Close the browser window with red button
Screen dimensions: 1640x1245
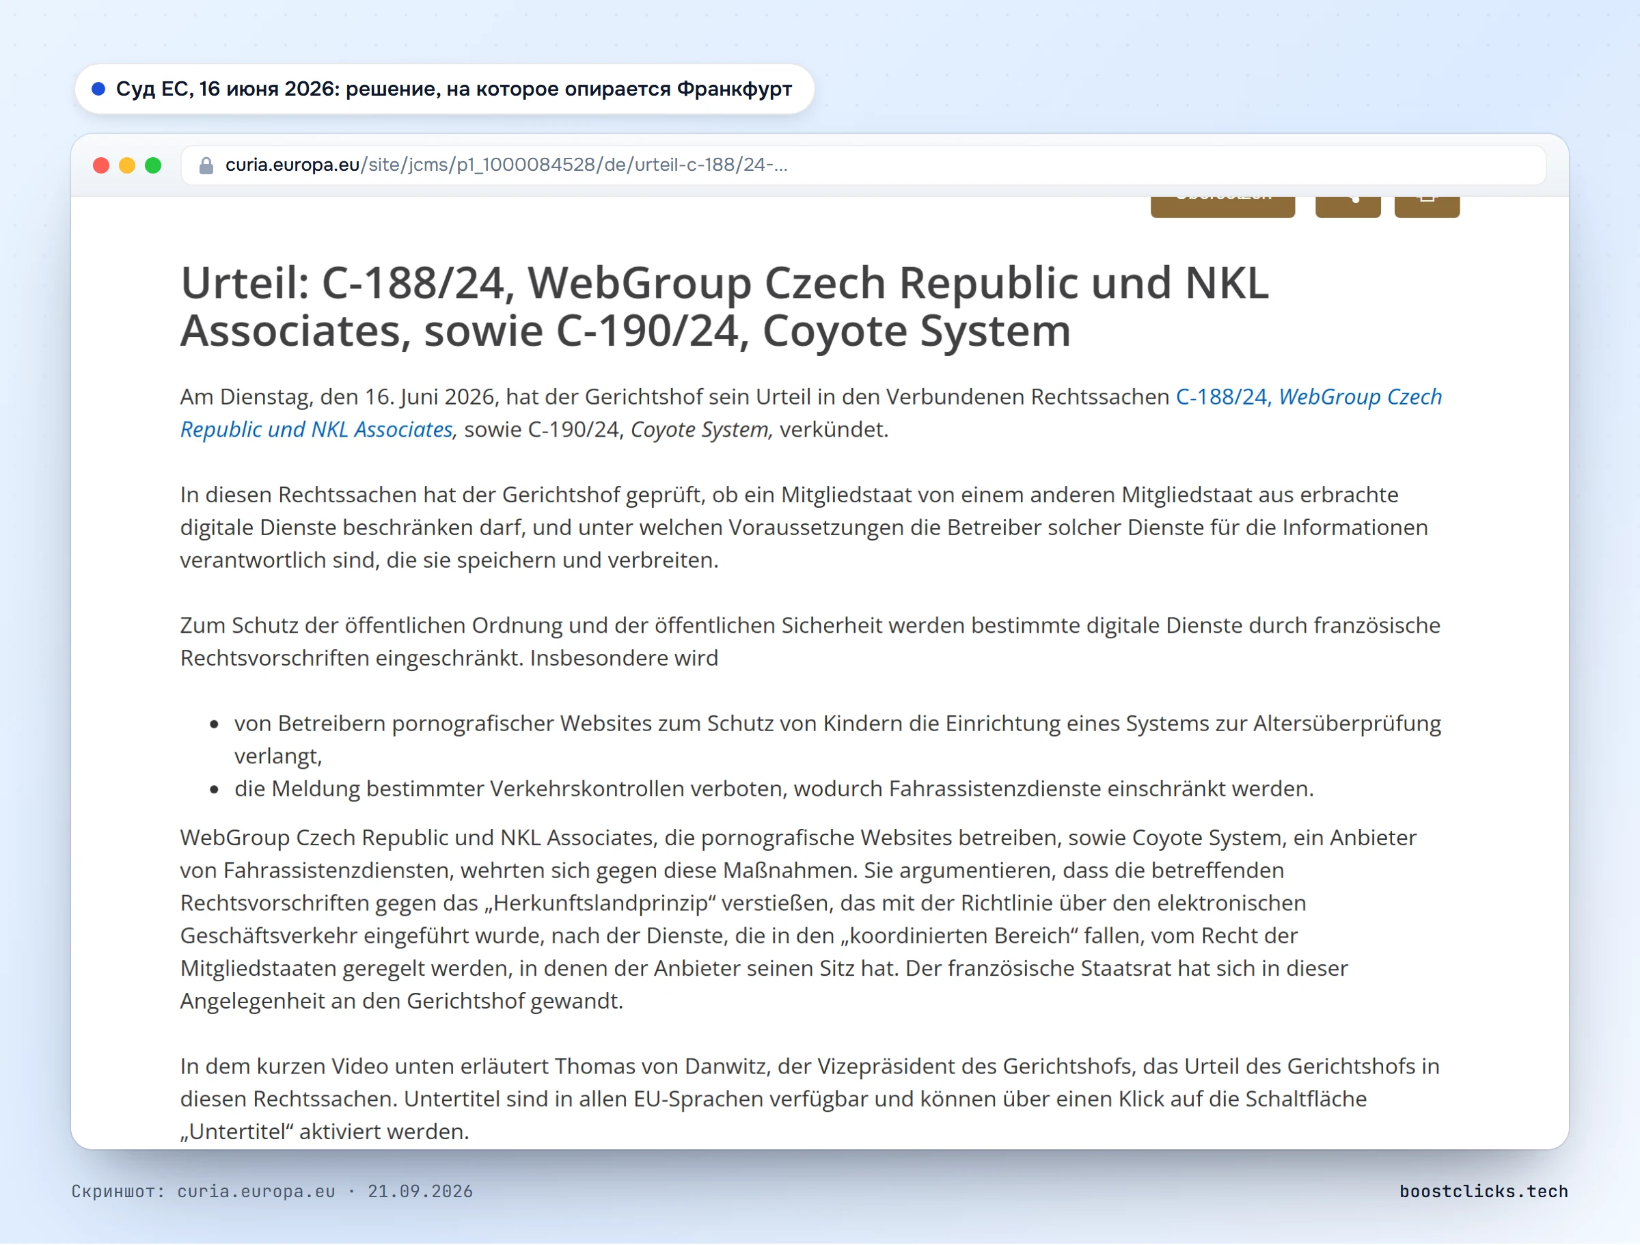[x=102, y=165]
